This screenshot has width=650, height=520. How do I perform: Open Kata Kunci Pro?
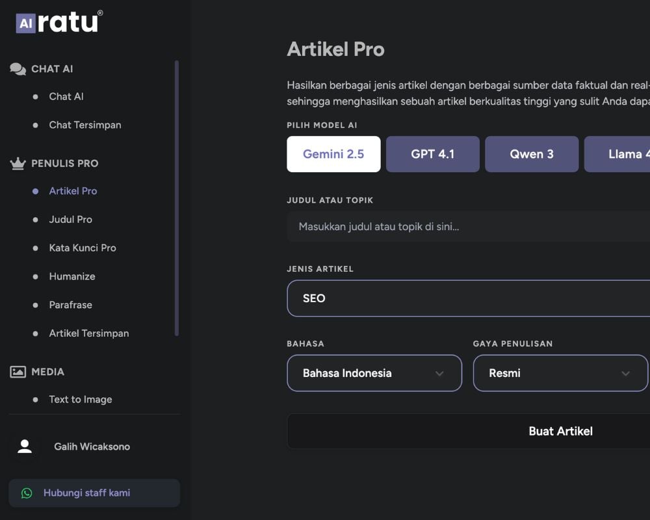(83, 248)
